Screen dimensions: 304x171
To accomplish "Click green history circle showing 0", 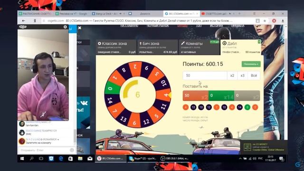I will (247, 107).
